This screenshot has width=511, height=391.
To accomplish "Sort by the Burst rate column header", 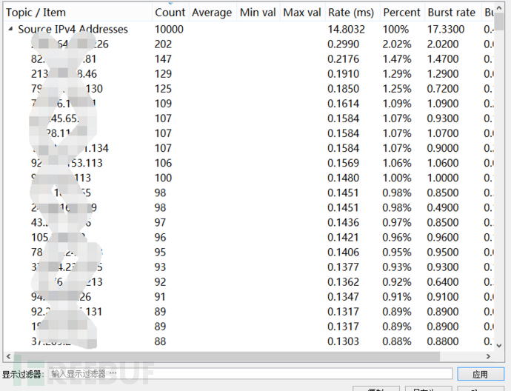I will tap(452, 13).
